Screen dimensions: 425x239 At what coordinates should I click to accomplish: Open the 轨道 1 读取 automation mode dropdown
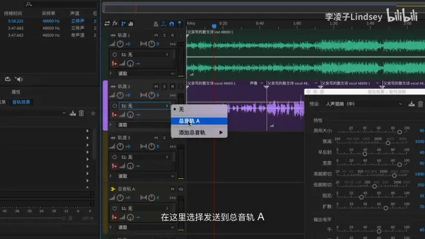coord(146,73)
